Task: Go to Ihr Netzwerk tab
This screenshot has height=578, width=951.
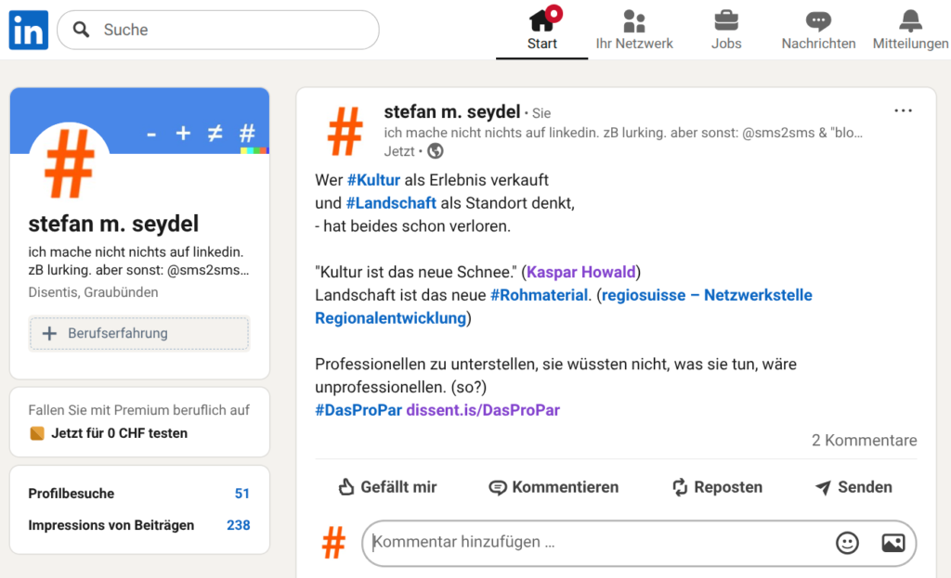Action: click(x=634, y=30)
